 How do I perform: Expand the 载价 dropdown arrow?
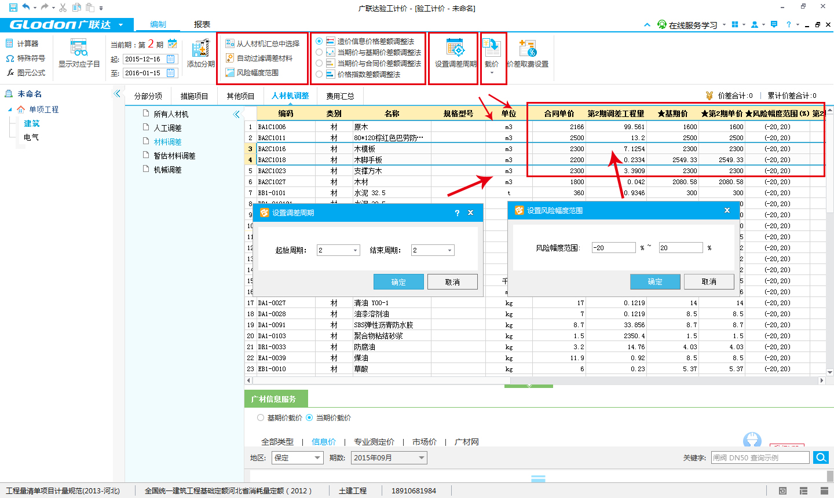click(x=492, y=72)
